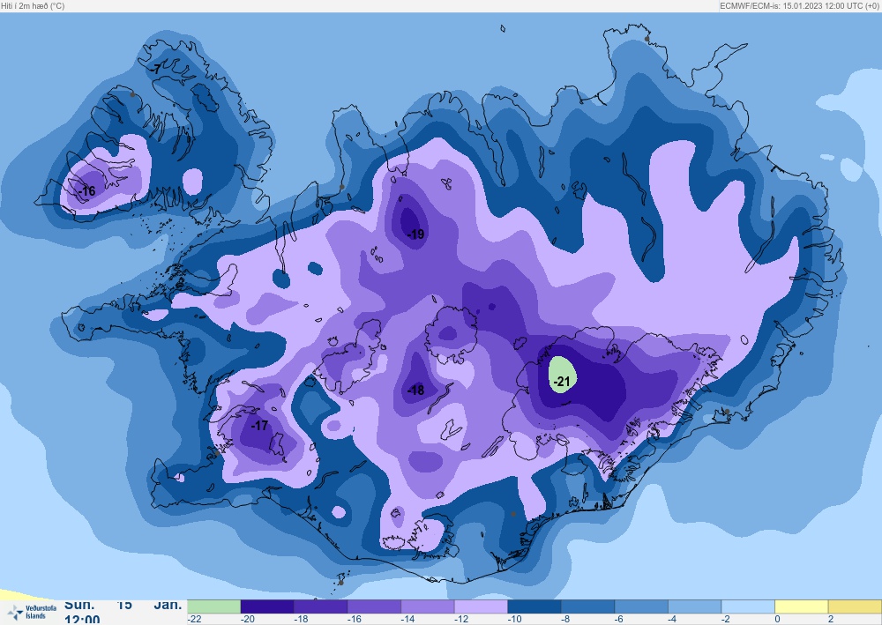The image size is (882, 625).
Task: Click the -12 legend scale value
Action: [x=461, y=620]
